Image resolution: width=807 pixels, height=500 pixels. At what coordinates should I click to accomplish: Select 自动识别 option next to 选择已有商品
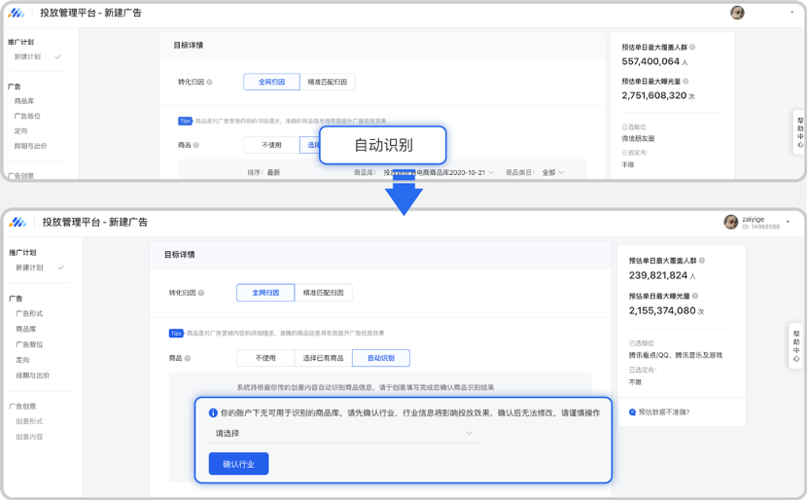380,358
